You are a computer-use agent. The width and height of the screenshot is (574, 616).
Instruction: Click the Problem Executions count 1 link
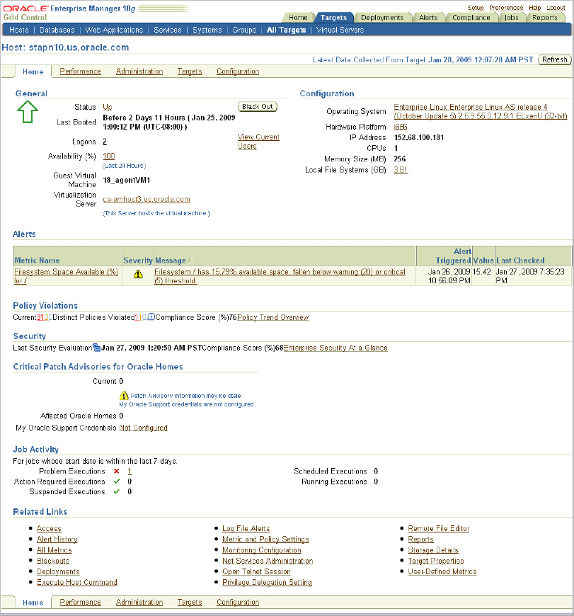[x=130, y=471]
